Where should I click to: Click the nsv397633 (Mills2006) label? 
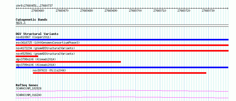tap(49, 70)
